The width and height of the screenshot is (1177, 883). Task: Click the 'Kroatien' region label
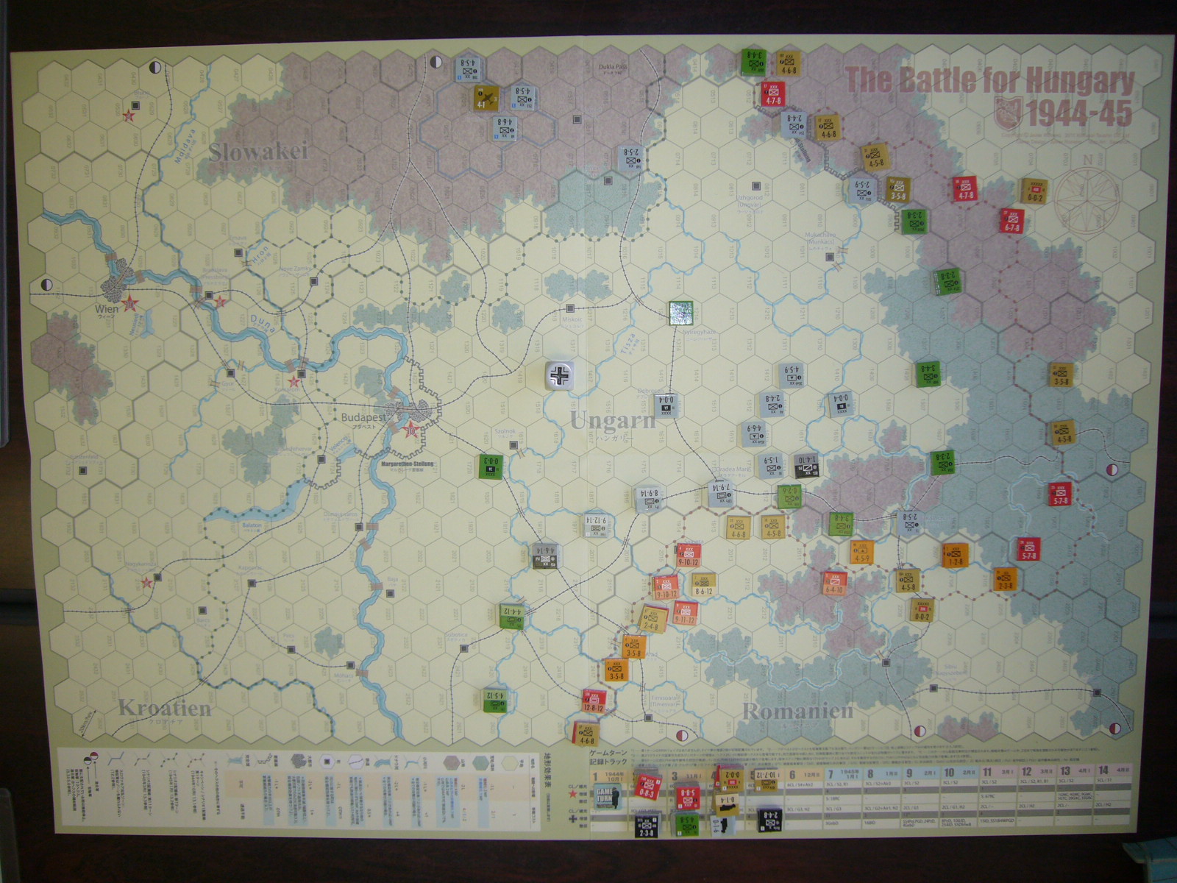[165, 708]
